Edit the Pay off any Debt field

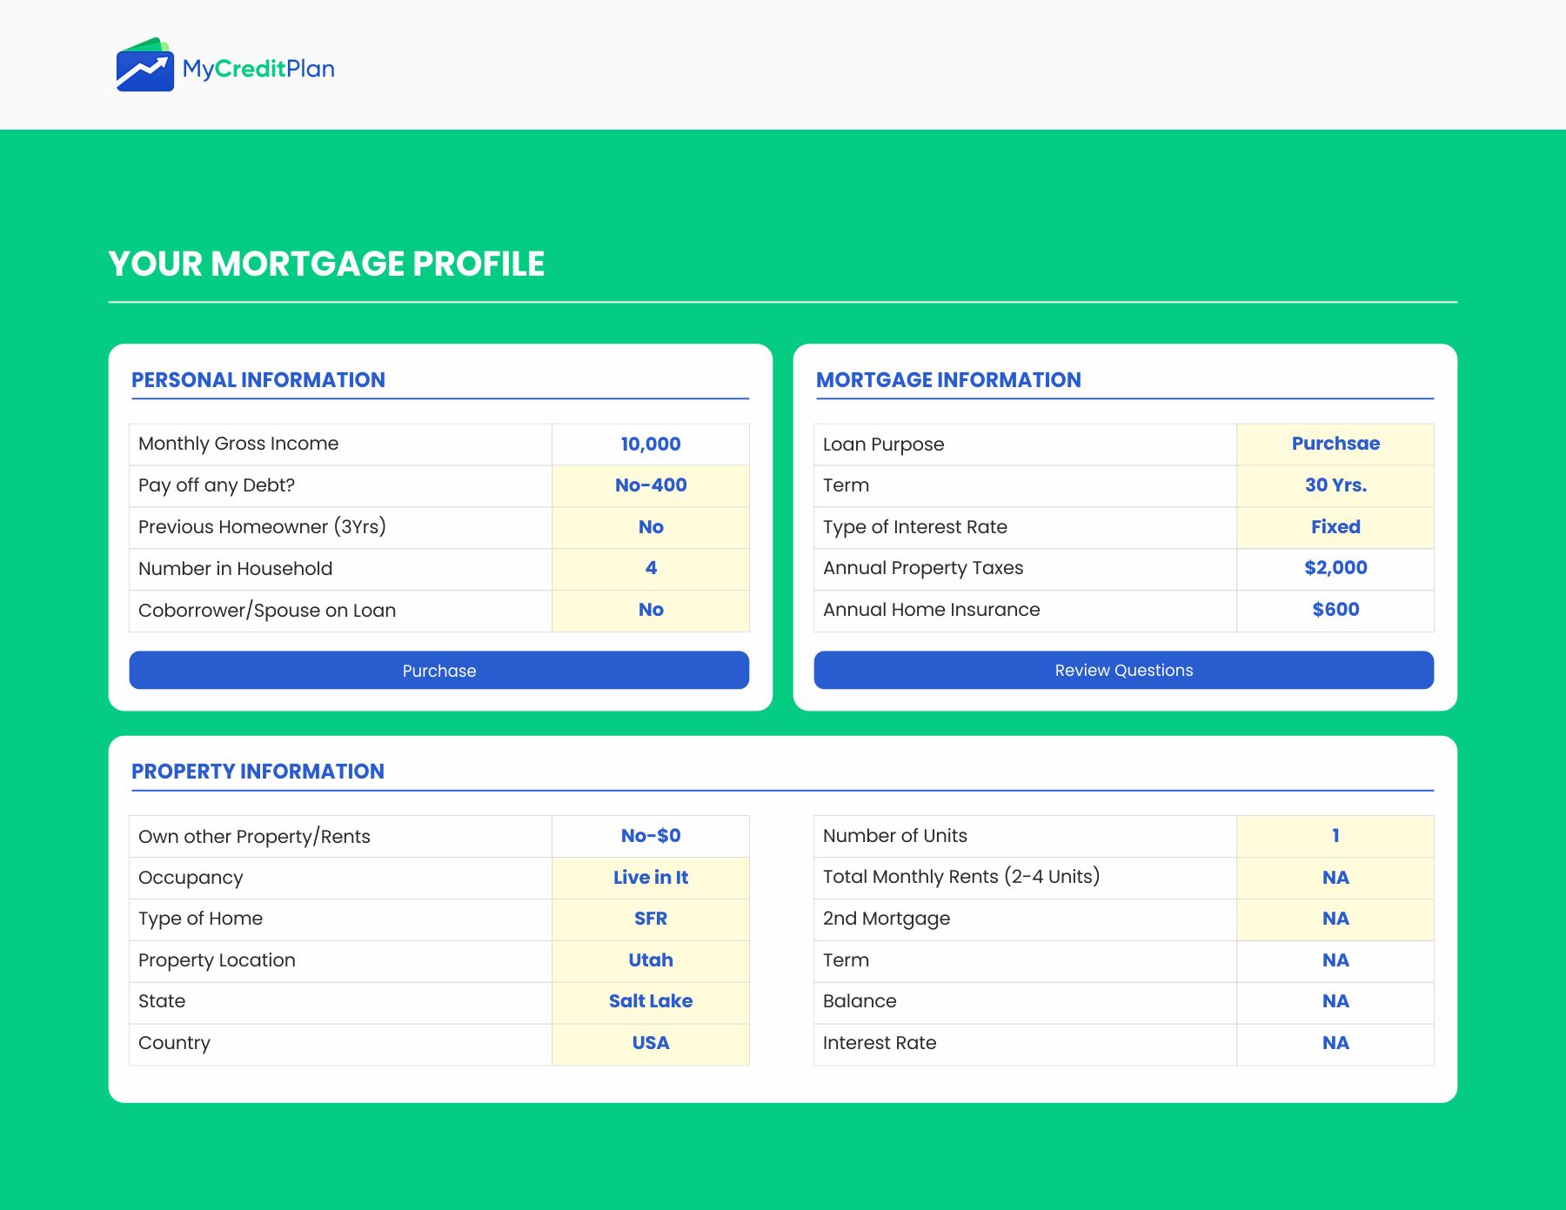click(650, 485)
